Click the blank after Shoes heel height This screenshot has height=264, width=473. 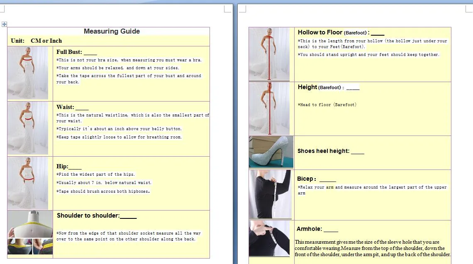(x=357, y=152)
